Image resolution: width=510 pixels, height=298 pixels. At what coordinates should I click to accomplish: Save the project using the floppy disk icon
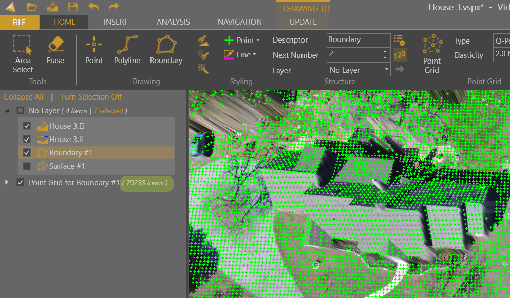point(73,7)
